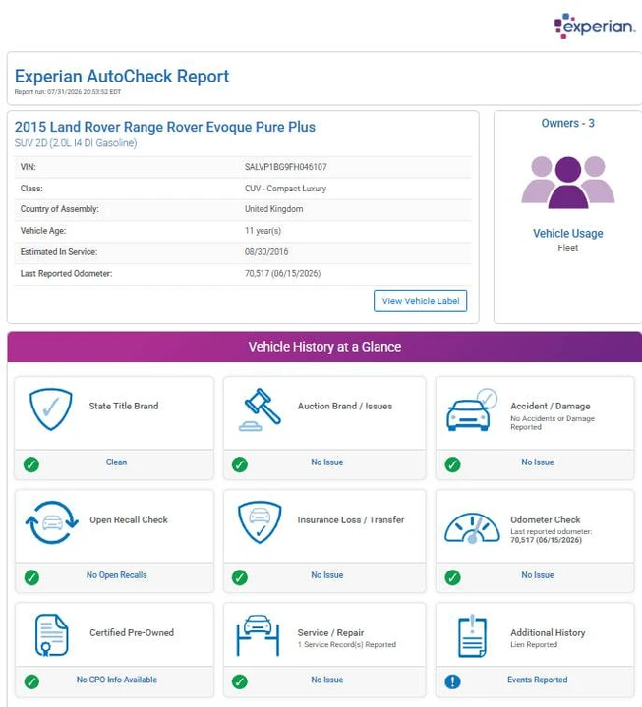Open the Clean title status link

(116, 462)
